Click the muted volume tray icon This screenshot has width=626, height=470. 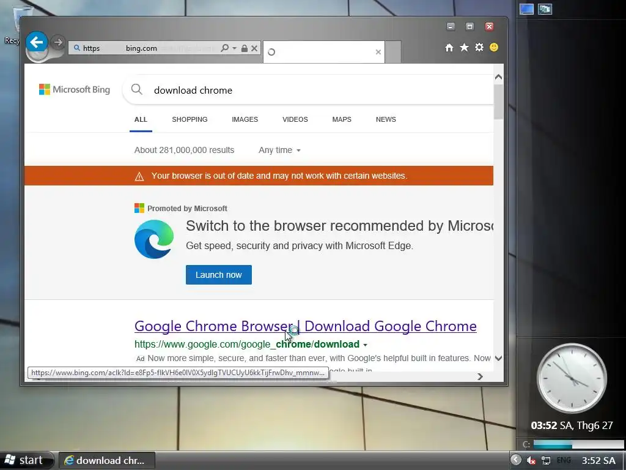531,460
